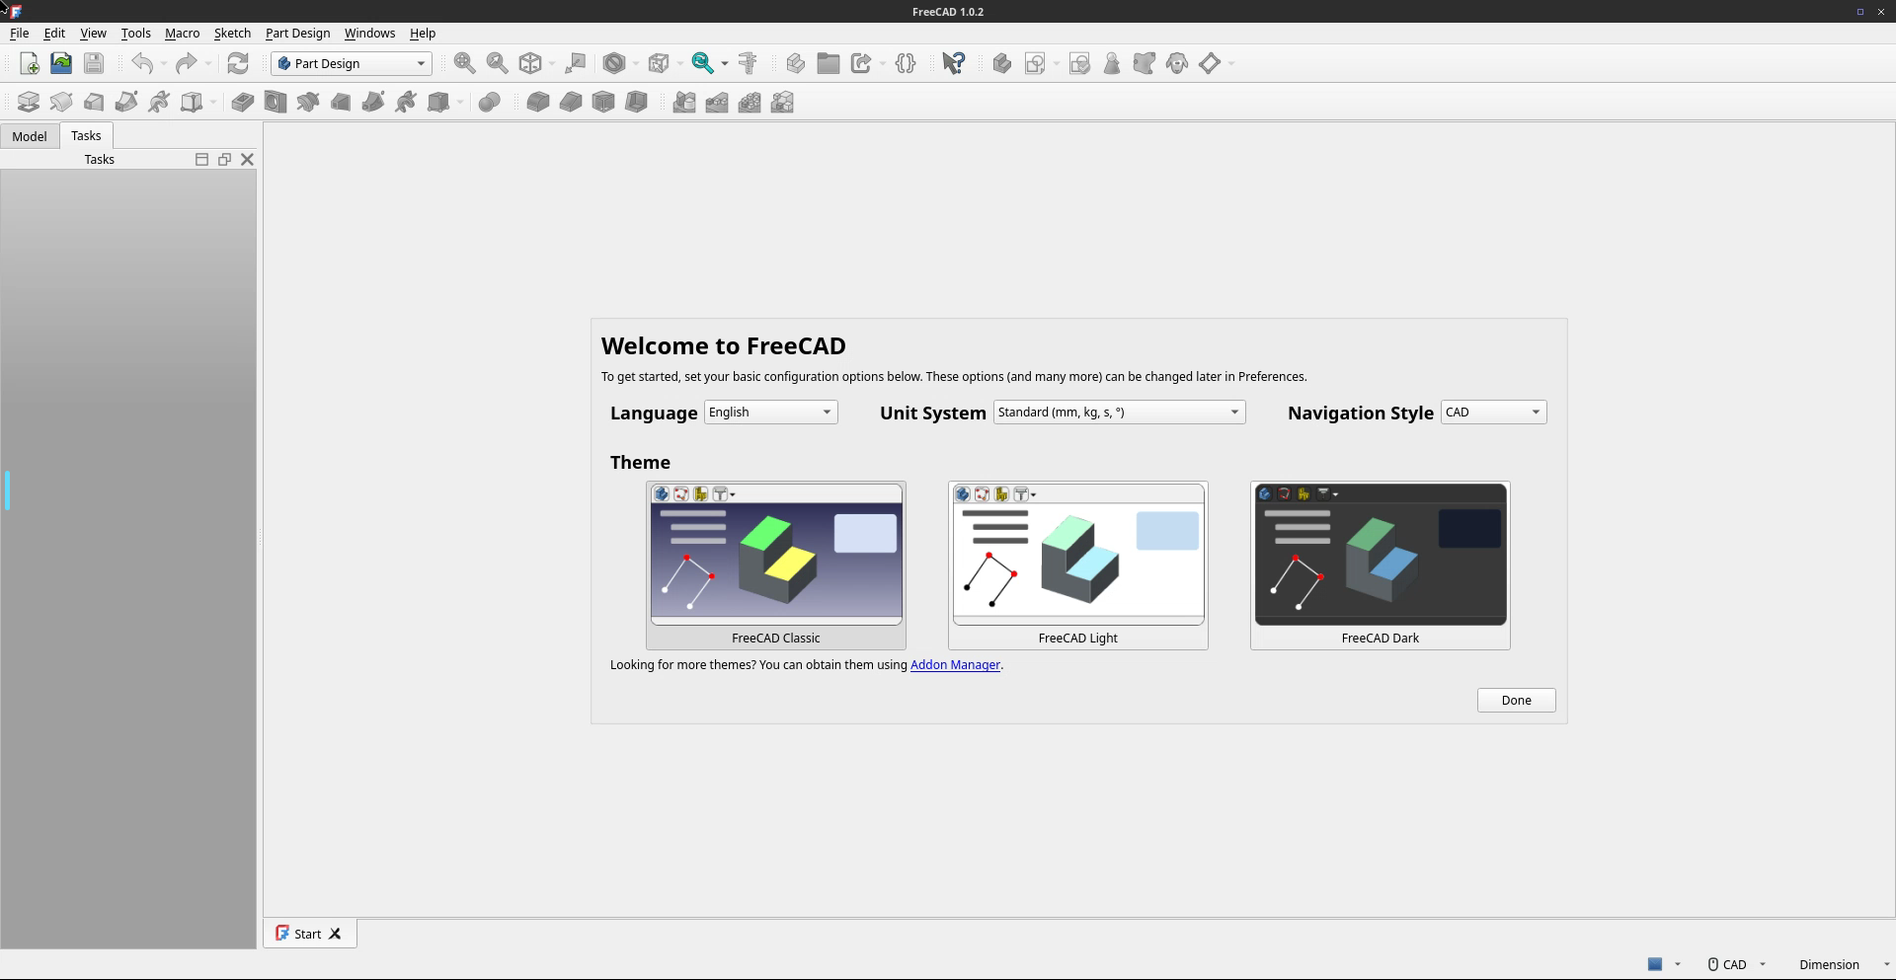
Task: Click the Create group folder icon
Action: click(828, 64)
